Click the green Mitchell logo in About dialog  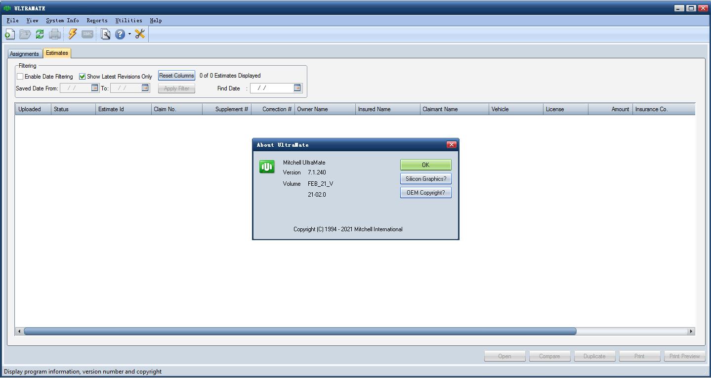[x=267, y=167]
